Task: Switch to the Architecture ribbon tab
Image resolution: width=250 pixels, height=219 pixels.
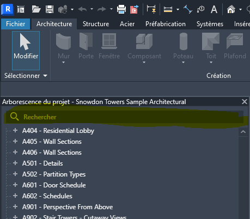Action: point(54,24)
